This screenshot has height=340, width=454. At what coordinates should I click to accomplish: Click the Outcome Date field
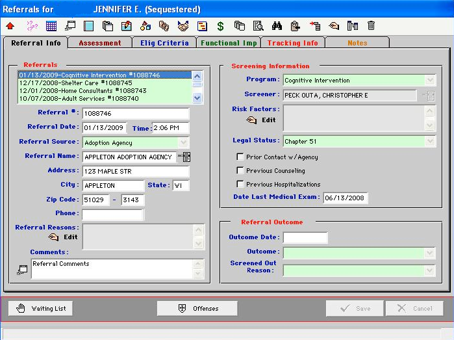pos(305,238)
